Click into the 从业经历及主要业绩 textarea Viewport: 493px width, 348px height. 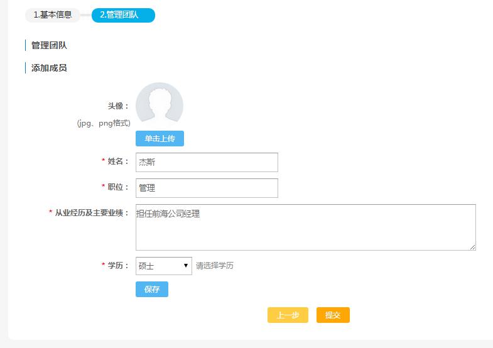305,227
